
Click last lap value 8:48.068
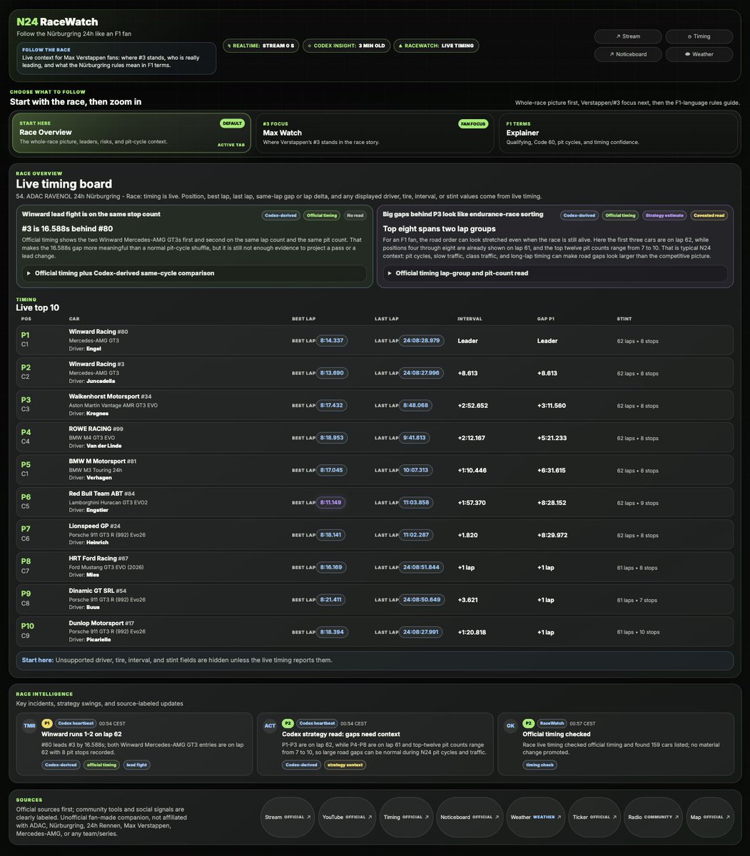tap(415, 405)
